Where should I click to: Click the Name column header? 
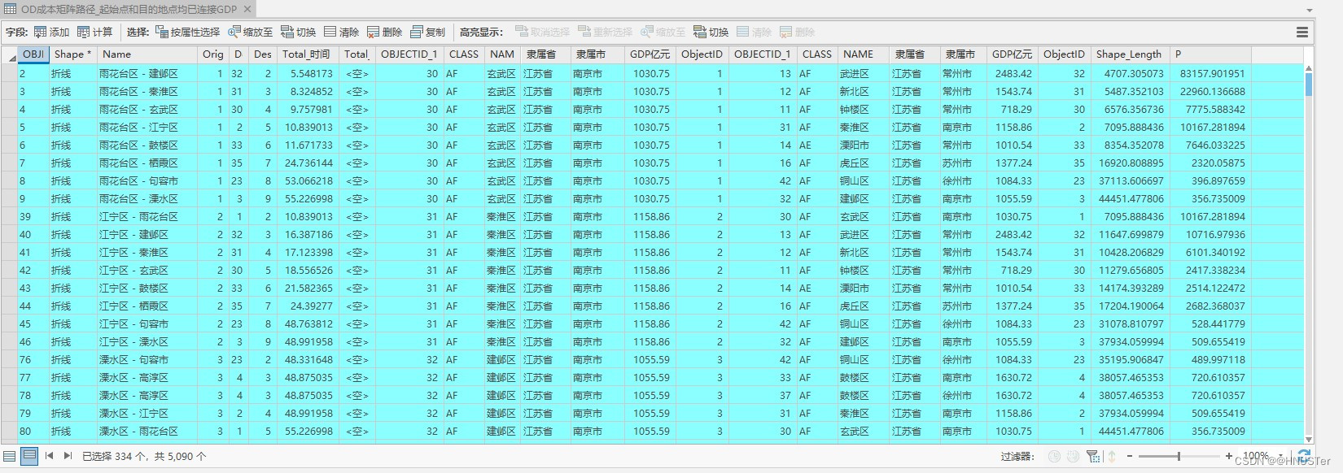tap(148, 54)
